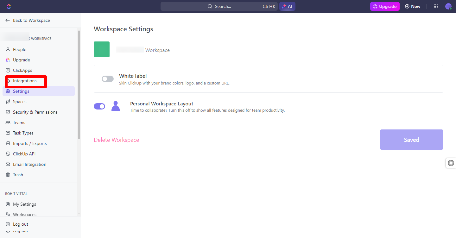The width and height of the screenshot is (456, 238).
Task: Click the Search input field
Action: pyautogui.click(x=219, y=6)
